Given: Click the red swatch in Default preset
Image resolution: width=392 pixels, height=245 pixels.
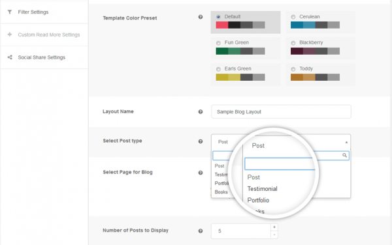Looking at the screenshot, I should click(222, 25).
